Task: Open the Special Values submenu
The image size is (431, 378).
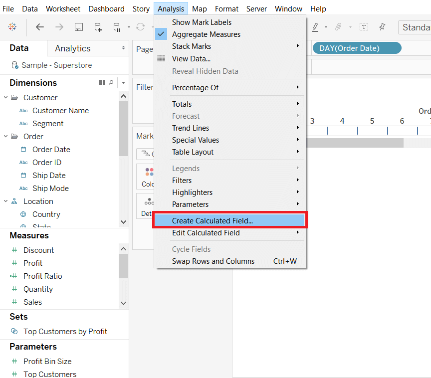Action: coord(230,140)
